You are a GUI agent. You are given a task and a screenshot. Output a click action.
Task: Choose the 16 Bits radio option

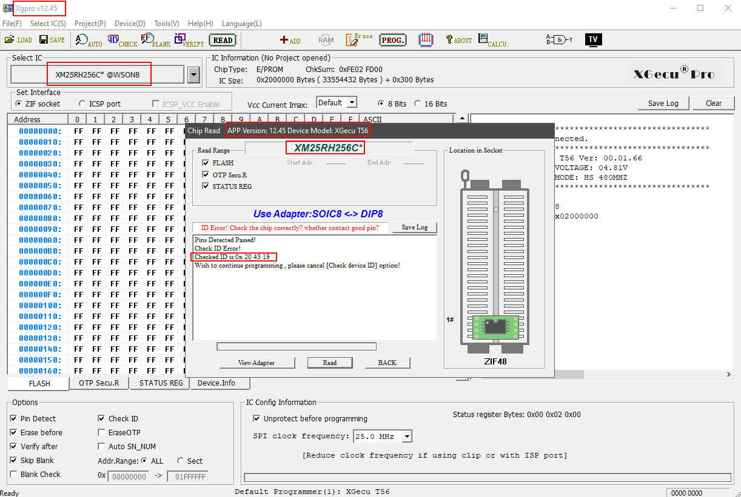417,104
